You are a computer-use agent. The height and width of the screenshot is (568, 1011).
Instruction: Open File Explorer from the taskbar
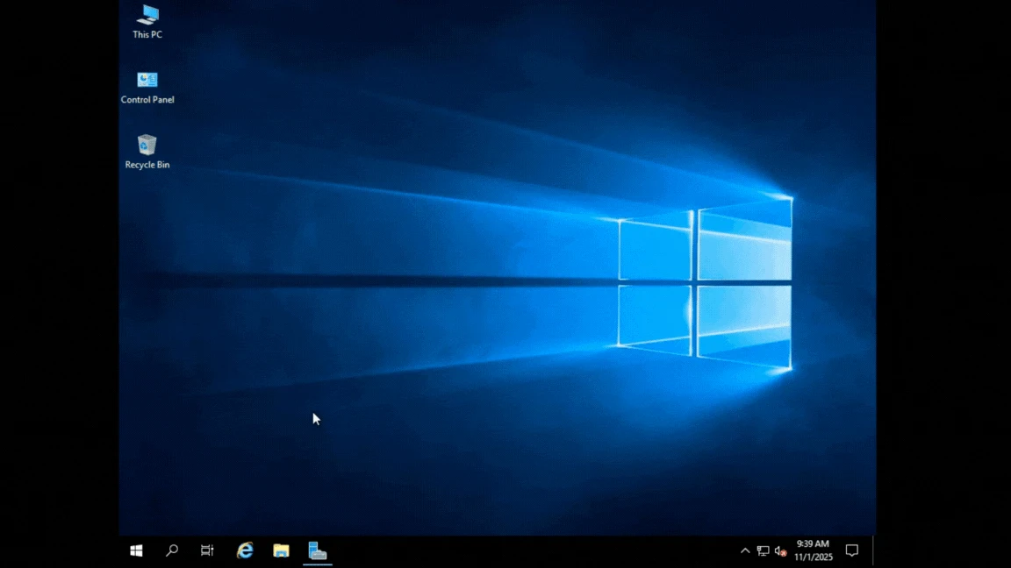click(x=281, y=550)
